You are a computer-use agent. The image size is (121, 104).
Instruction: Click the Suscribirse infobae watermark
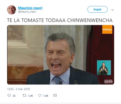pyautogui.click(x=108, y=81)
